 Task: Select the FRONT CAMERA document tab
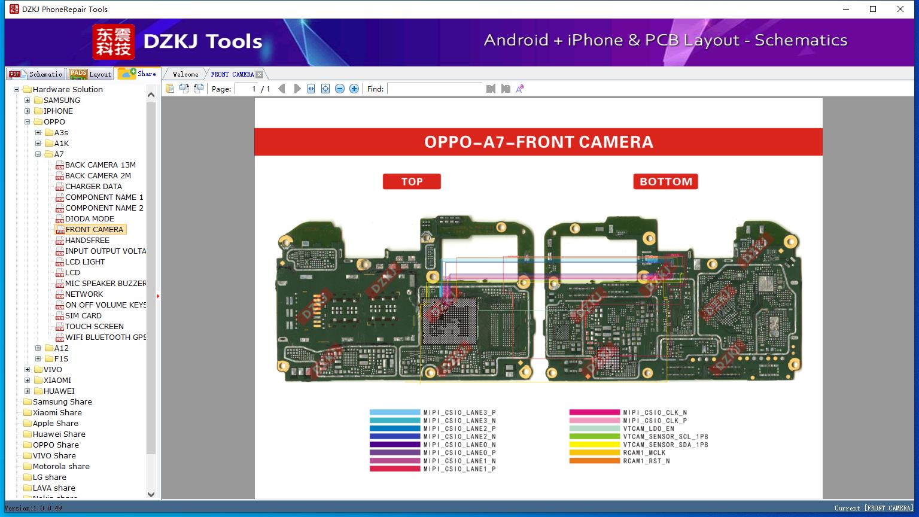[232, 74]
